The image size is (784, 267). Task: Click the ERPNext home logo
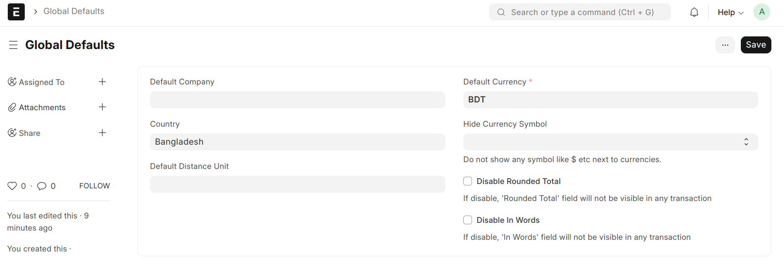pyautogui.click(x=16, y=12)
